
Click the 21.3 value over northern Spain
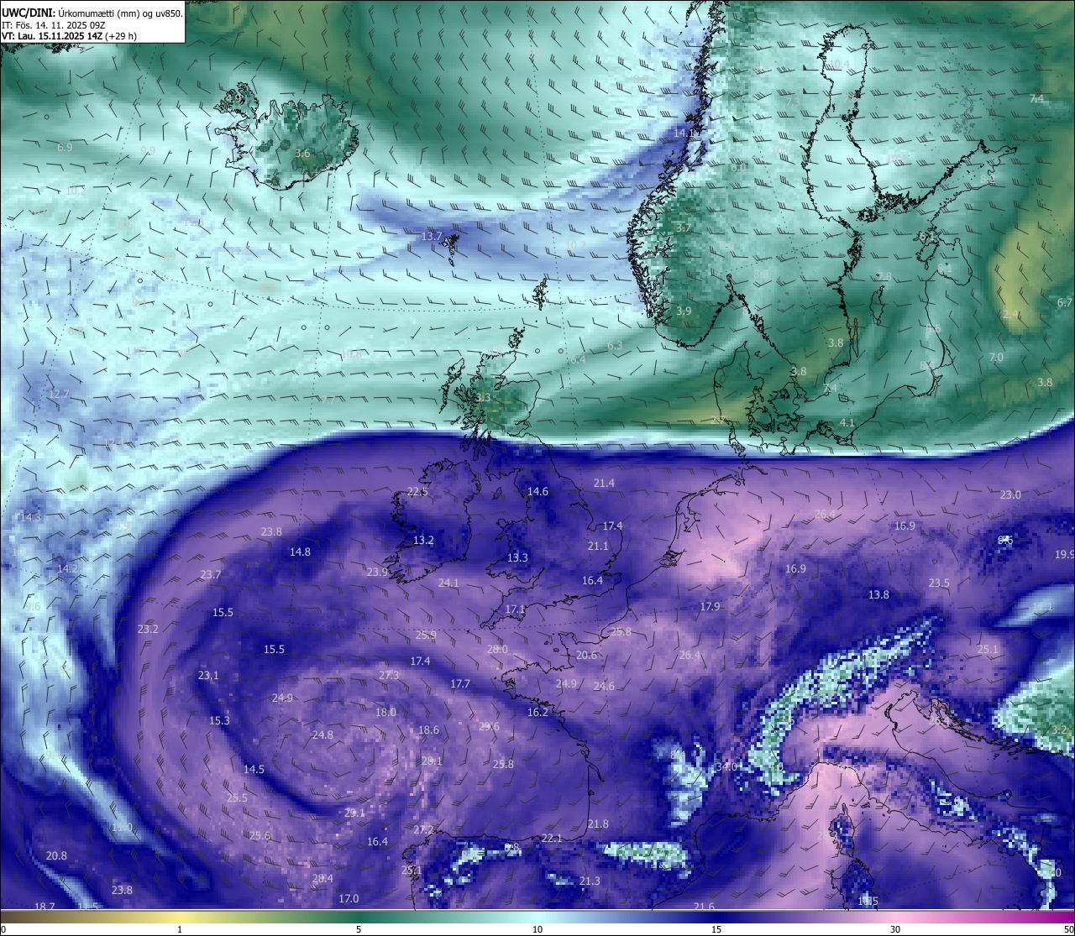coord(590,881)
